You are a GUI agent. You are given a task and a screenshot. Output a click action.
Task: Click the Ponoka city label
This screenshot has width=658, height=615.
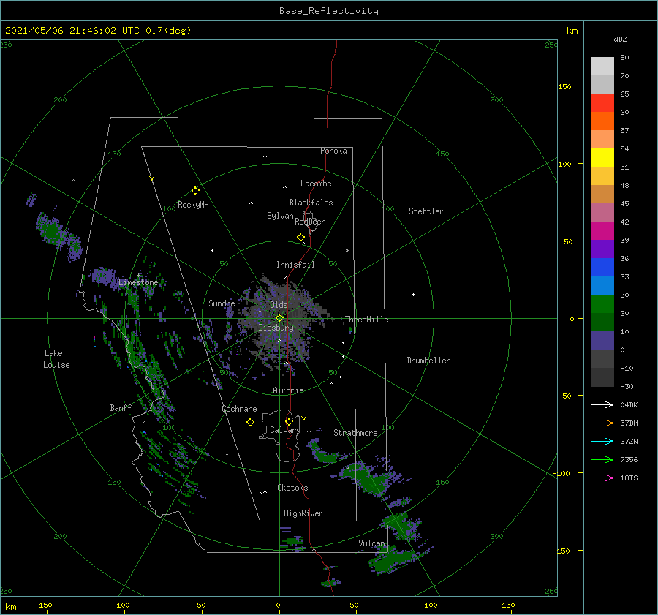point(333,151)
